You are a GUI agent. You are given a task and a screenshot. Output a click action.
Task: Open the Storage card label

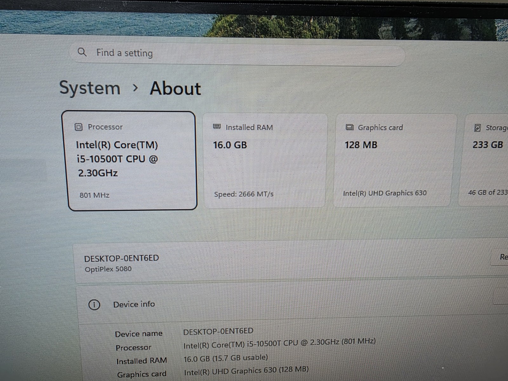coord(497,128)
